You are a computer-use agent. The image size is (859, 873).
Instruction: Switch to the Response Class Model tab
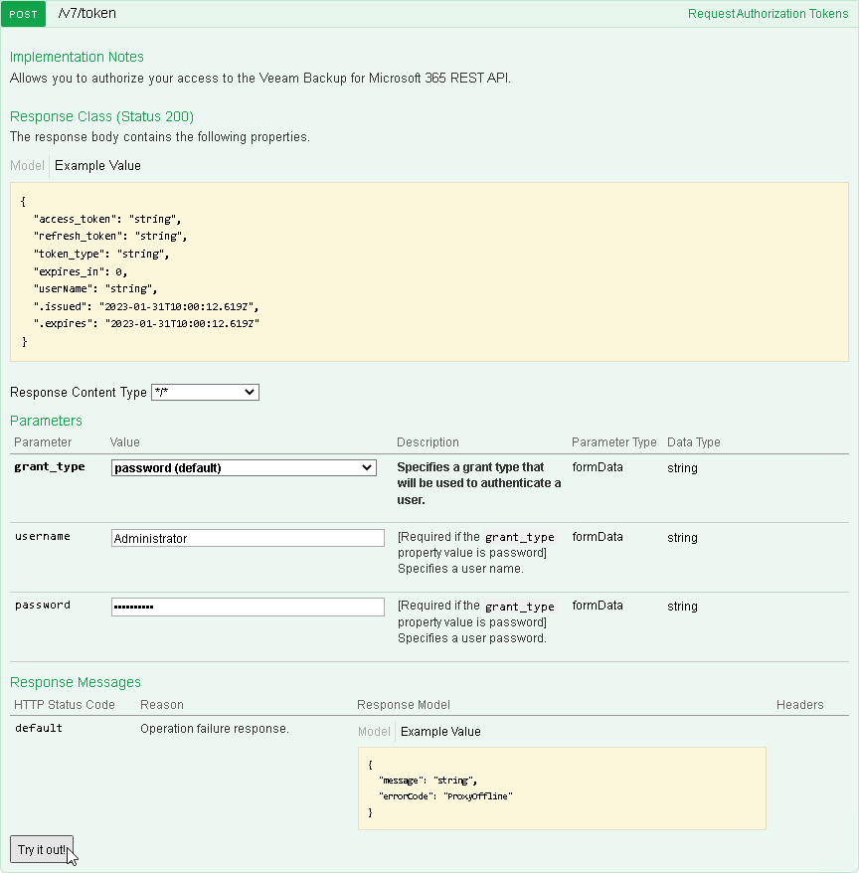27,166
